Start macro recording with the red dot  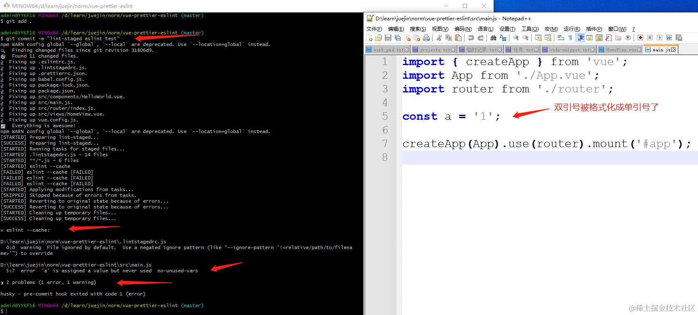click(640, 38)
